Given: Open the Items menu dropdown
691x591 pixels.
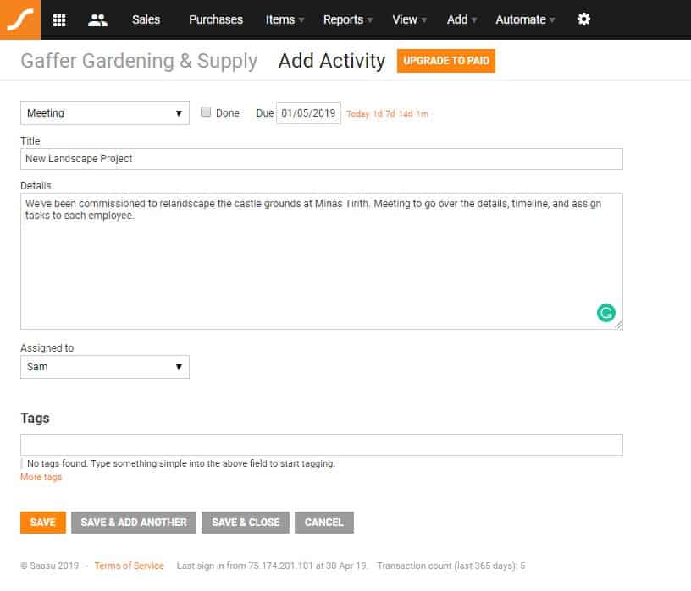Looking at the screenshot, I should tap(285, 19).
